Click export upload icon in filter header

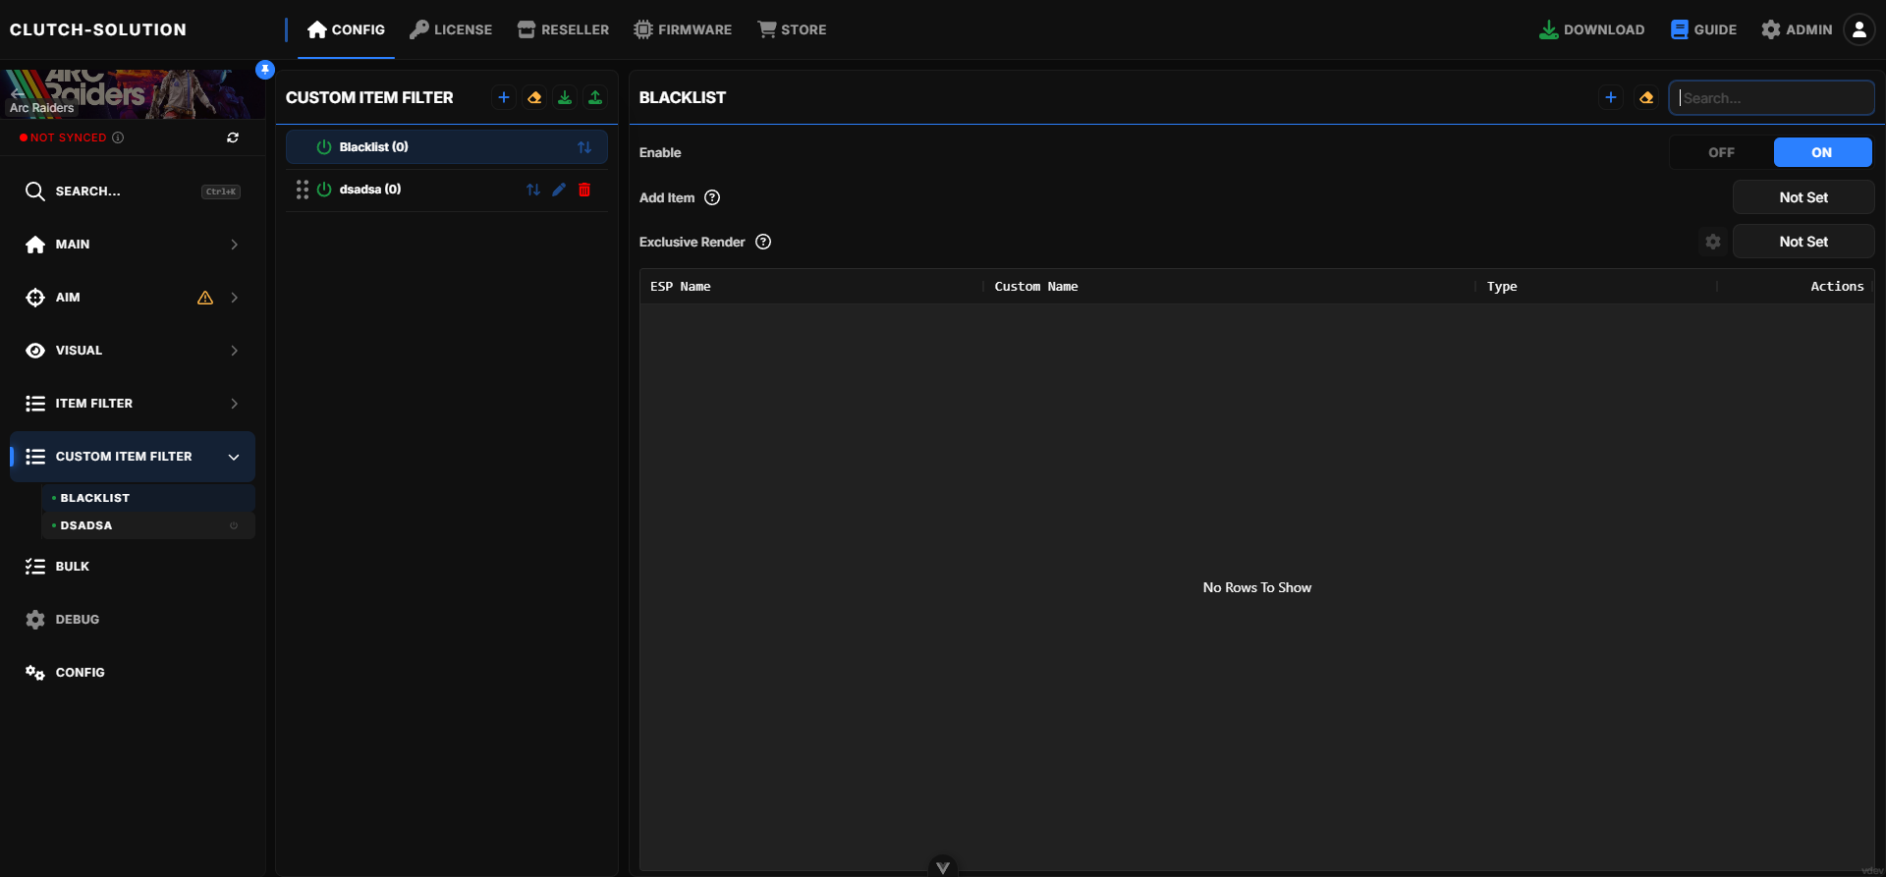[595, 97]
